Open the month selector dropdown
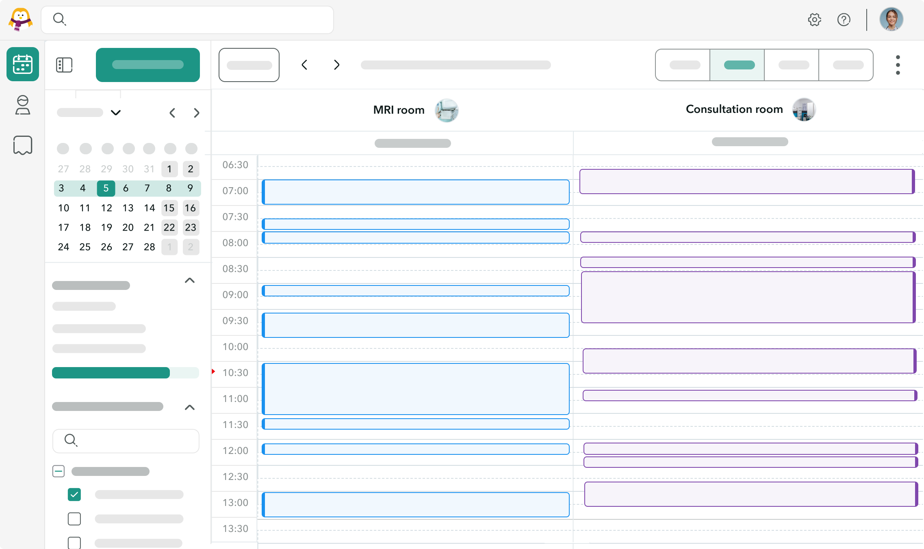This screenshot has width=924, height=549. [x=115, y=112]
